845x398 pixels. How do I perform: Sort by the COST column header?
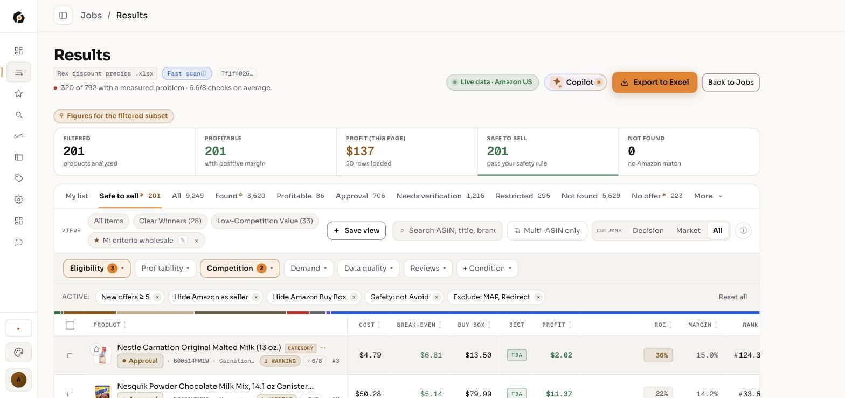[370, 325]
